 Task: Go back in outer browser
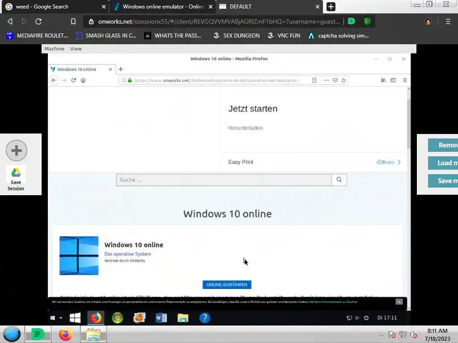click(10, 21)
